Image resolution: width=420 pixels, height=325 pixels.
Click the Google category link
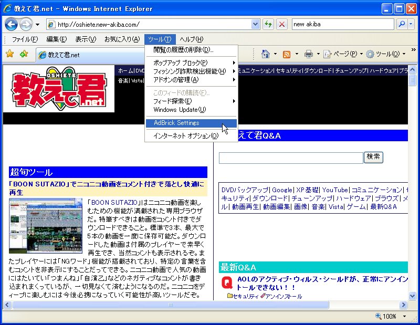pos(282,190)
